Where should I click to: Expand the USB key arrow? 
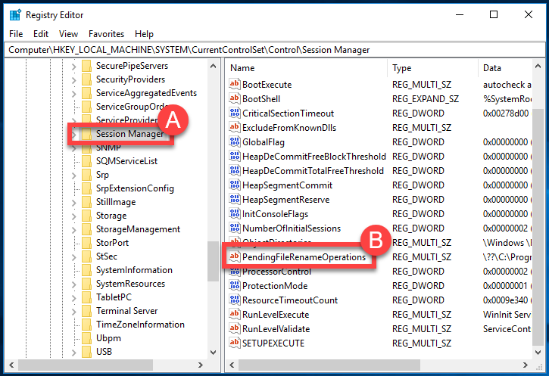[73, 352]
